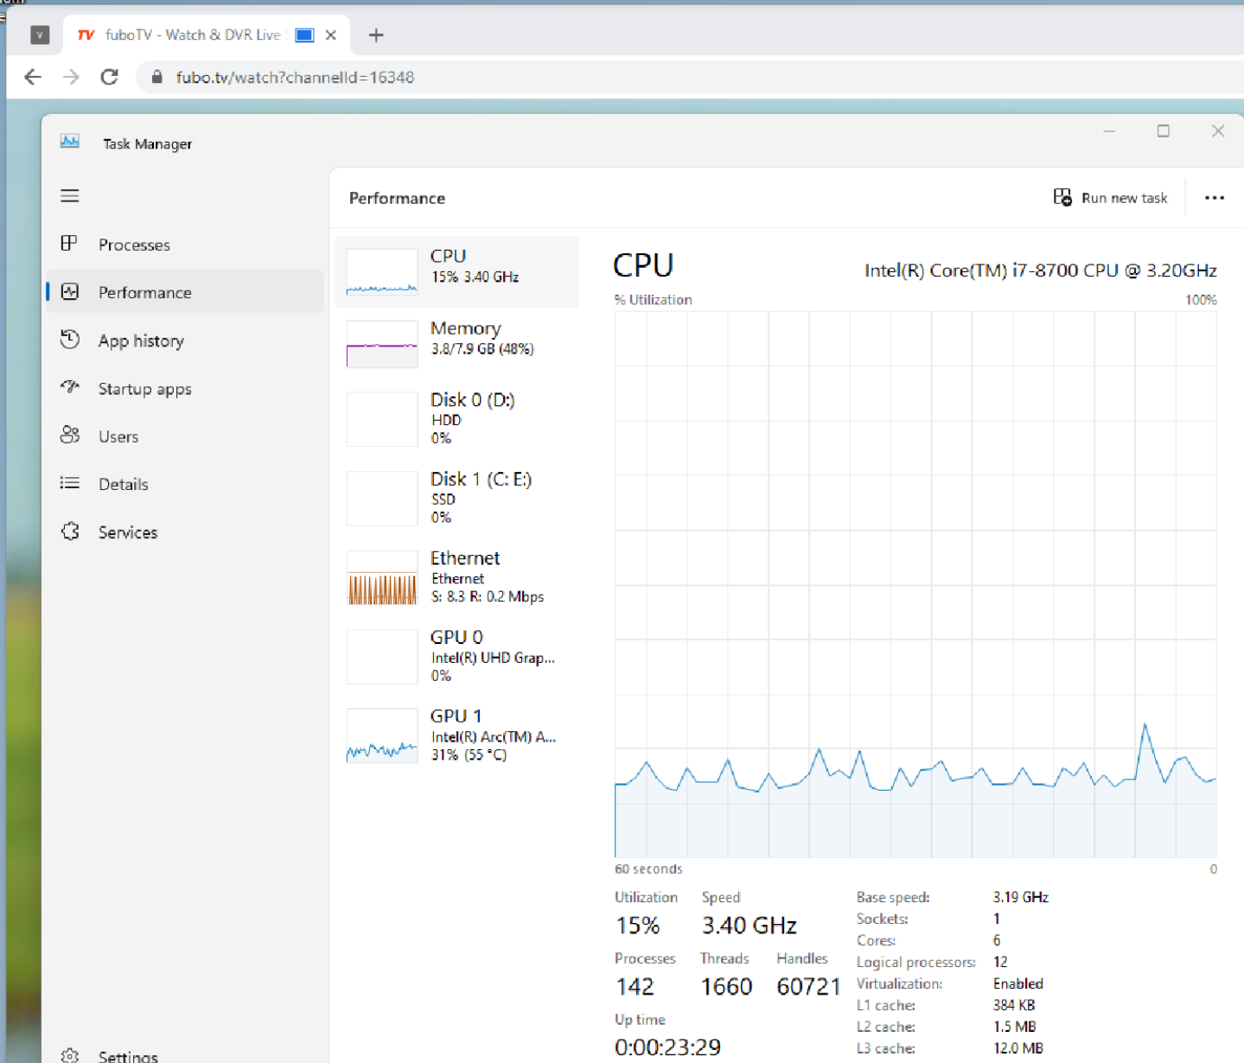Screen dimensions: 1244x1063
Task: Click the Processes sidebar icon
Action: pos(70,244)
